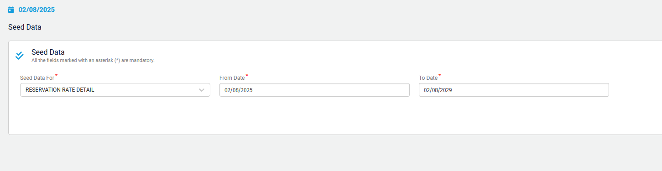Focus the From Date input field
This screenshot has width=662, height=171.
314,90
